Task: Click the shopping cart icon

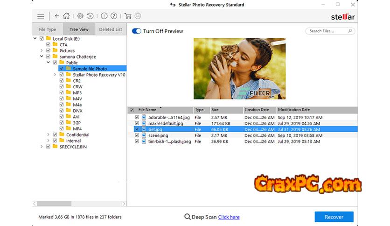Action: click(128, 16)
